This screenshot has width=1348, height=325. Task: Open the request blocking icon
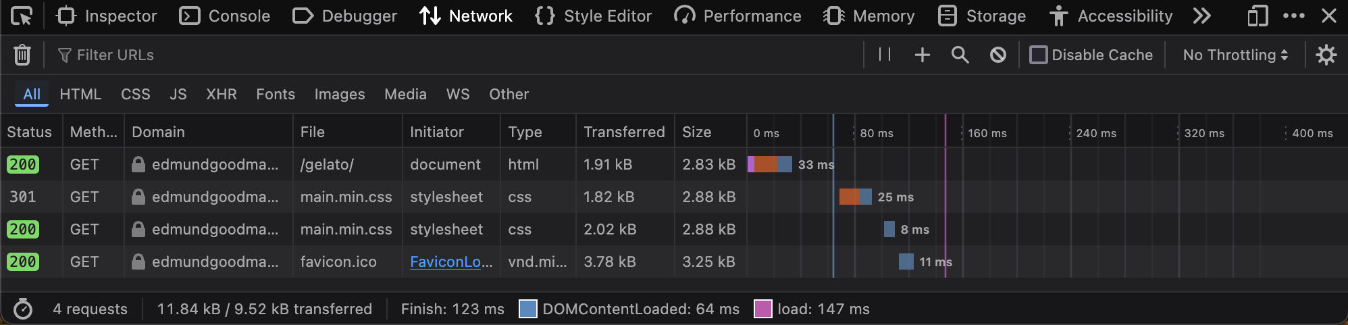997,55
